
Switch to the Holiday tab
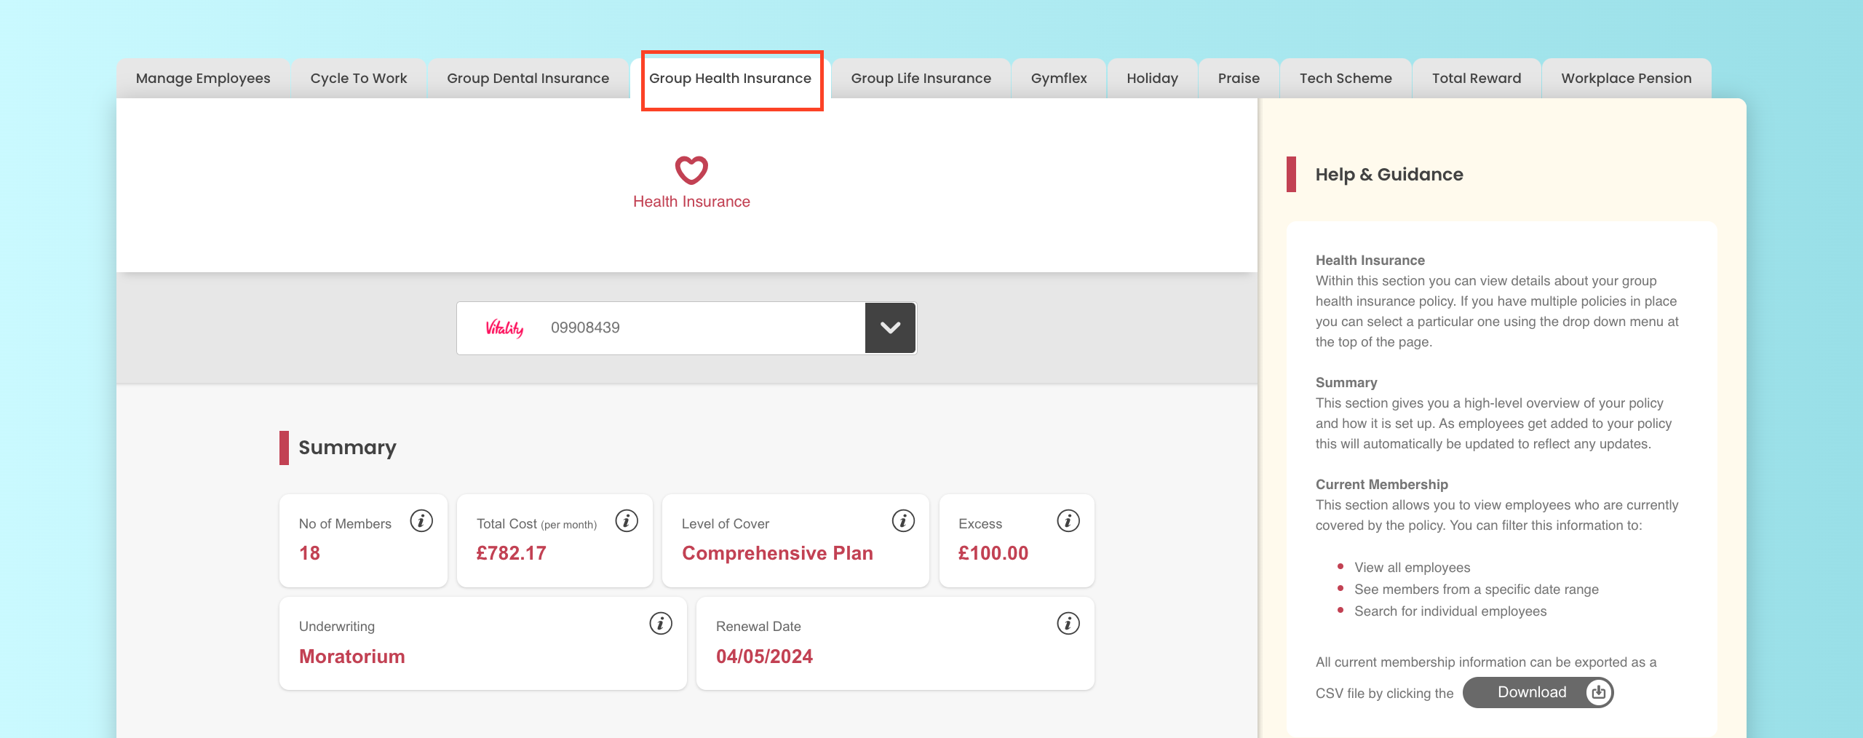tap(1152, 79)
